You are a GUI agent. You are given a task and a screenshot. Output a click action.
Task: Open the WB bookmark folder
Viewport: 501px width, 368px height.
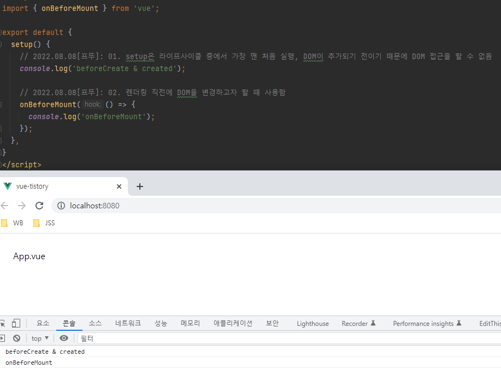pyautogui.click(x=13, y=223)
